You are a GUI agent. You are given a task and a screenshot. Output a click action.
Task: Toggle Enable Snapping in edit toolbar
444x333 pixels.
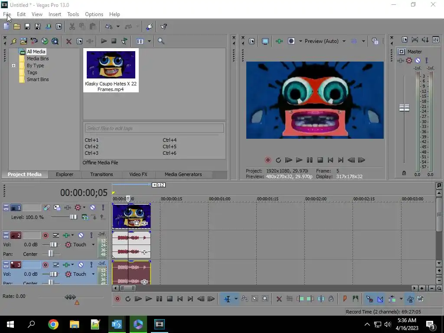tap(369, 299)
